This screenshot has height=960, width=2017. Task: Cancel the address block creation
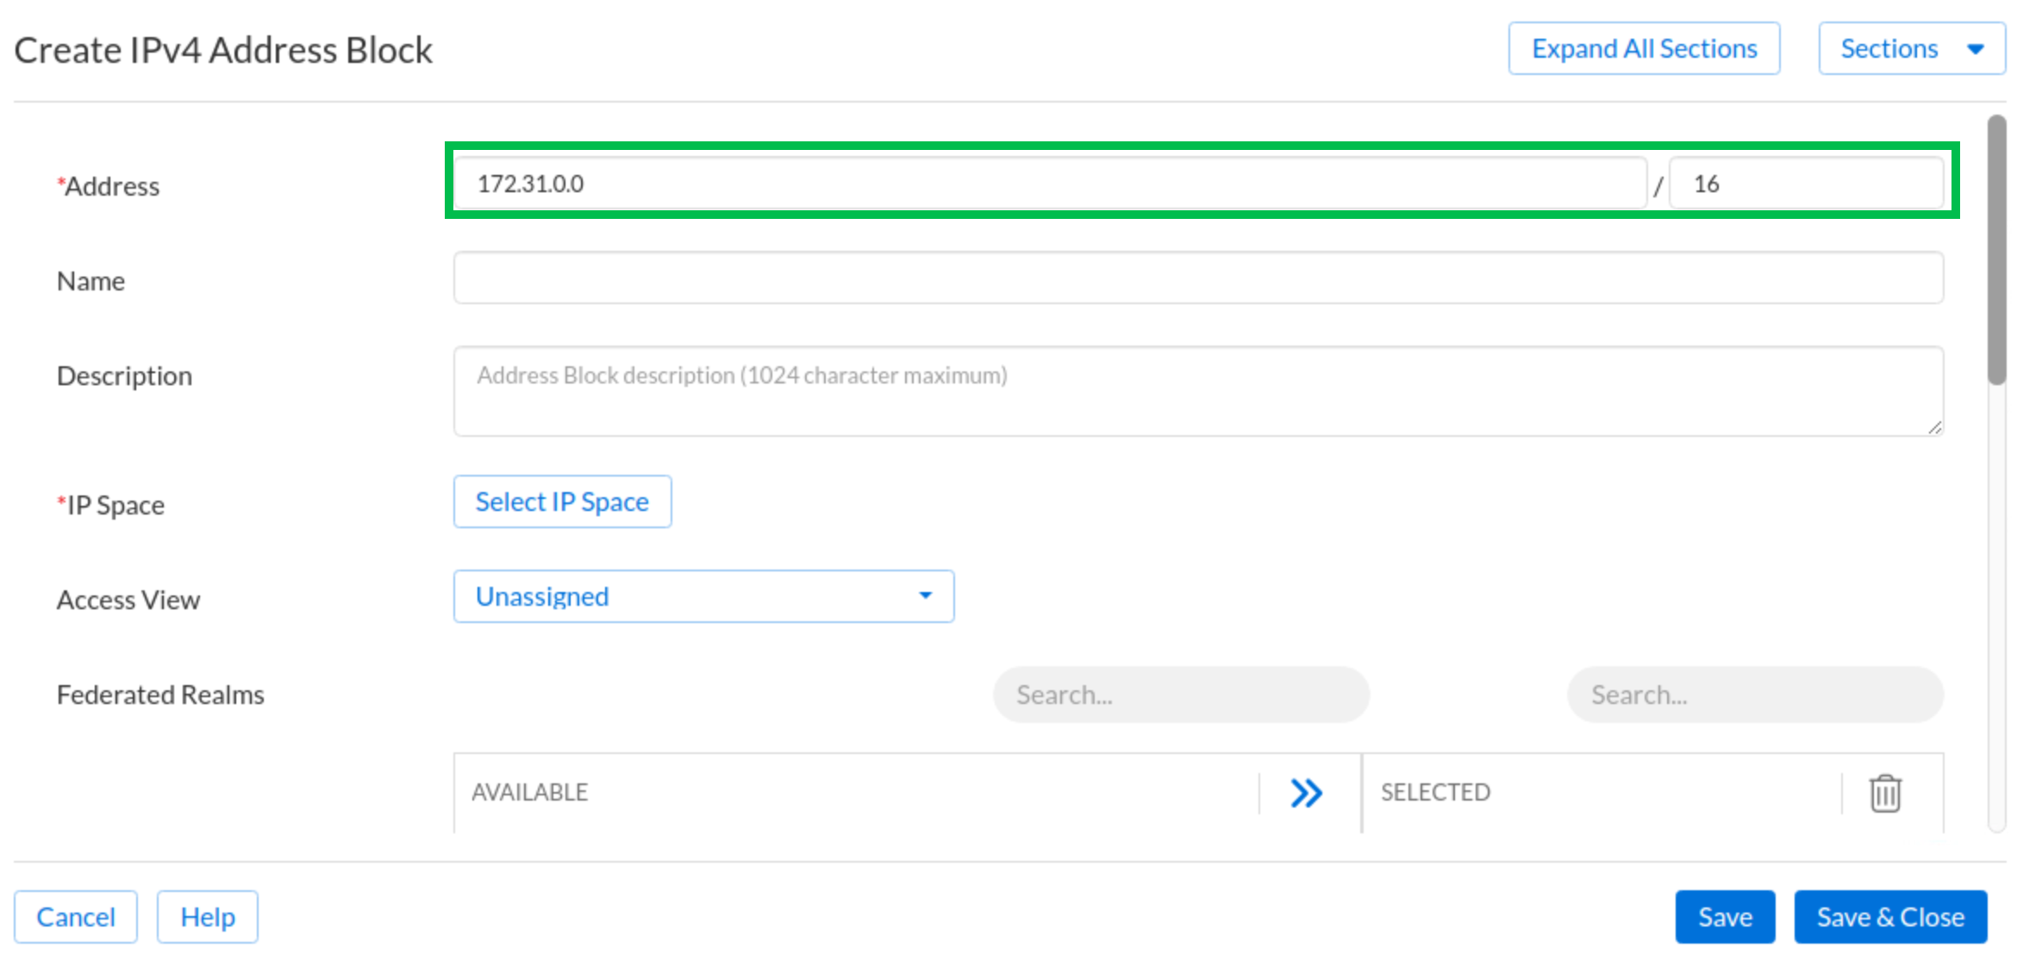tap(75, 917)
